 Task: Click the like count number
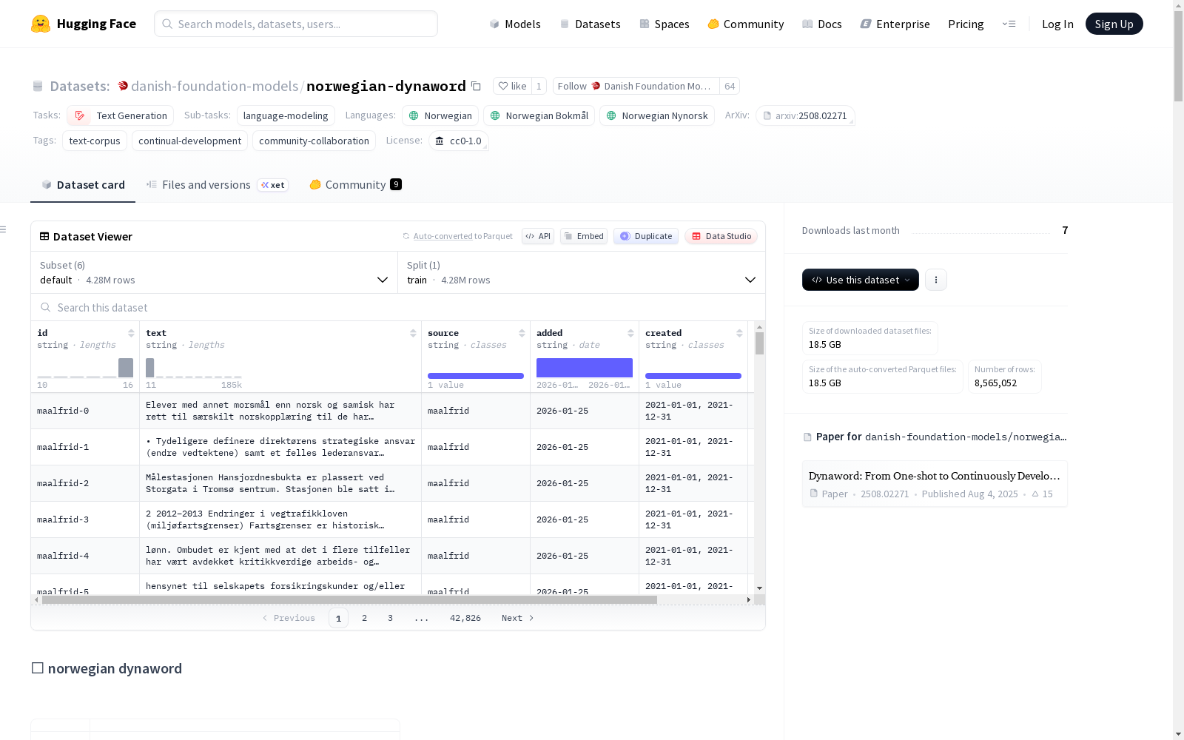coord(539,87)
